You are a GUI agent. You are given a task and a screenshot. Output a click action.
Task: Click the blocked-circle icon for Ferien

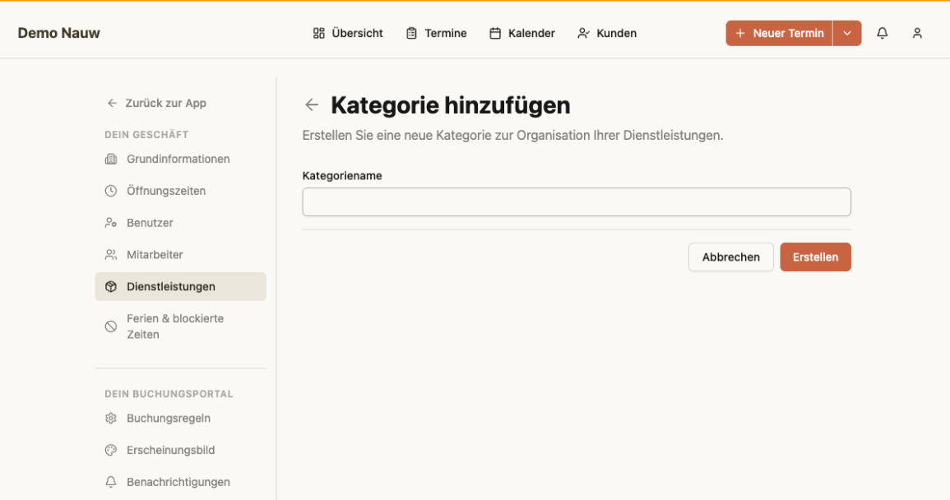[111, 326]
